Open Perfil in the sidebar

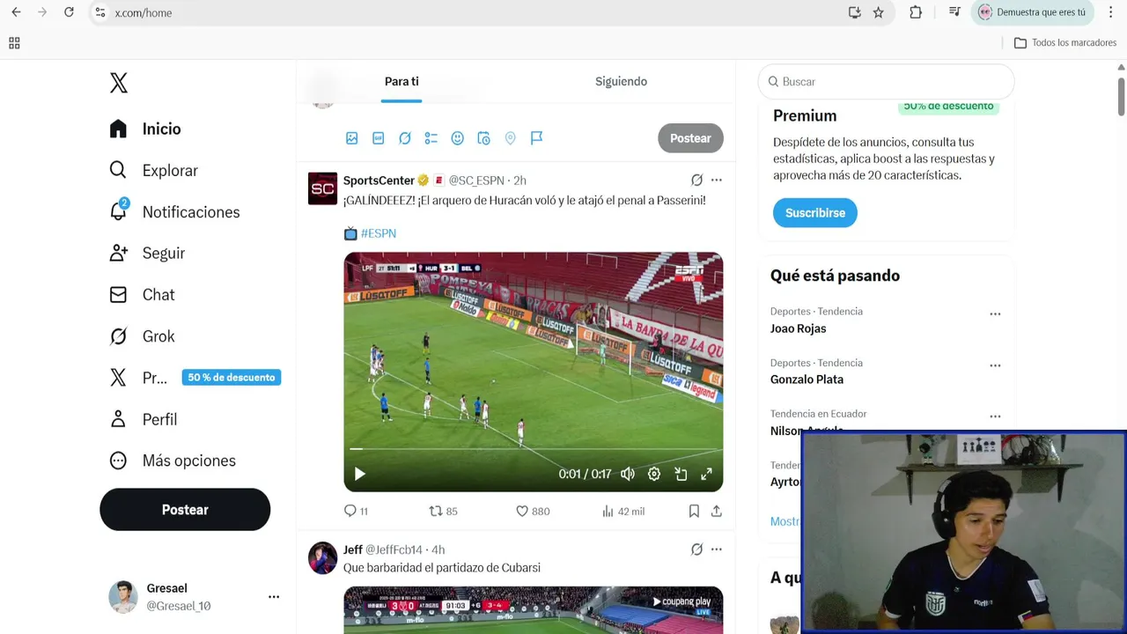point(142,419)
